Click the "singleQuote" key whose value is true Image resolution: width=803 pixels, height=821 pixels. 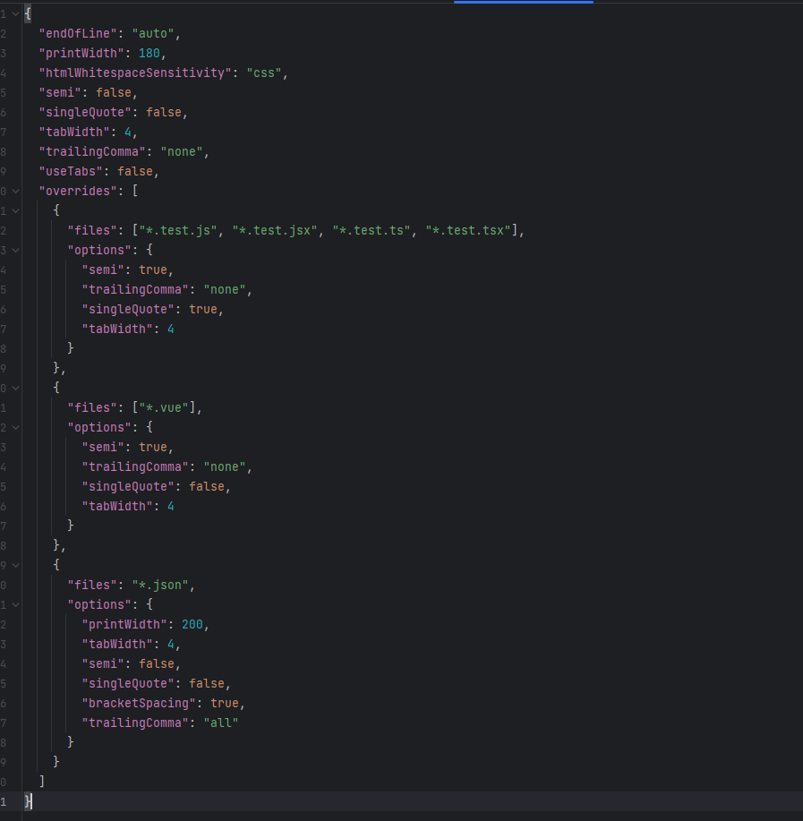[x=128, y=310]
